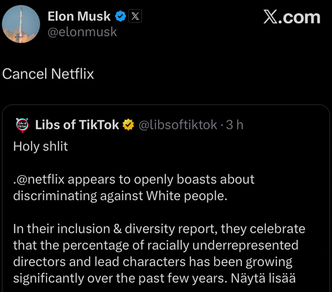Open the @elonmusk handle
This screenshot has width=332, height=292.
tap(82, 32)
